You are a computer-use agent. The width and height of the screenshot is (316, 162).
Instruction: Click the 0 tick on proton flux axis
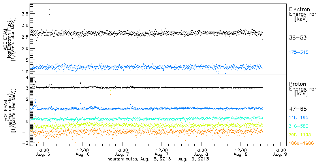26,121
